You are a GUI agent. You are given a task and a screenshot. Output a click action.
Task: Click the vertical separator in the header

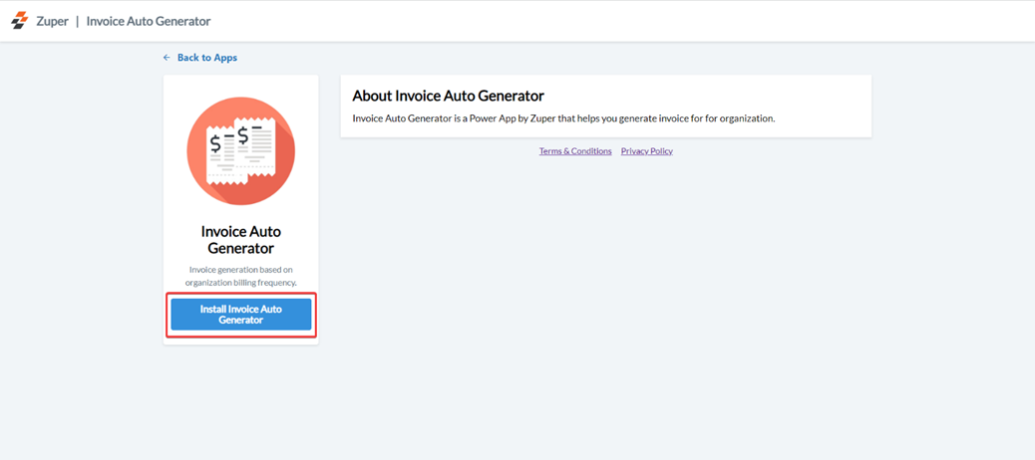coord(77,21)
